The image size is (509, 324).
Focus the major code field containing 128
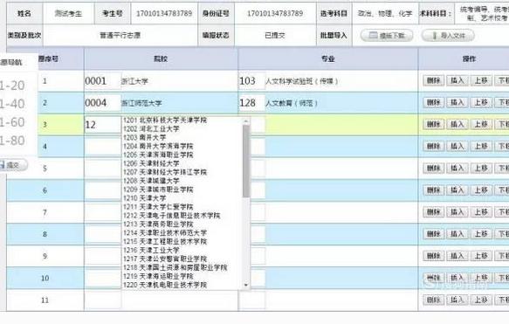click(252, 103)
